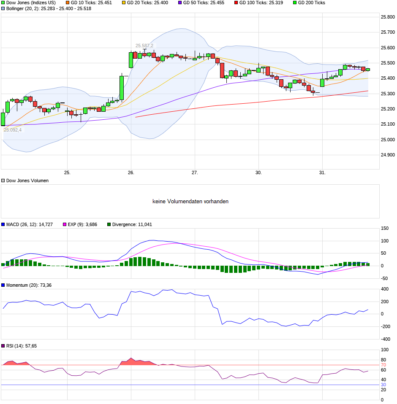Click the 24.900 price axis label

pos(388,155)
